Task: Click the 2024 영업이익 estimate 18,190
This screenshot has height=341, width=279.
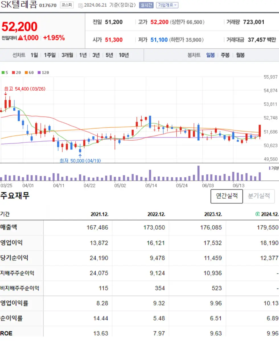Action: (x=269, y=243)
